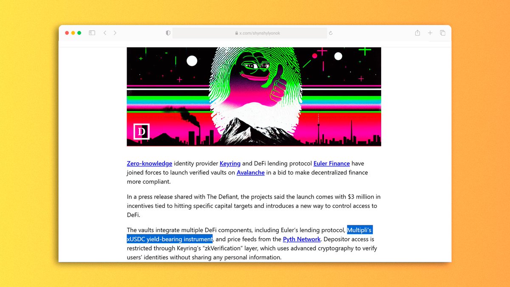Image resolution: width=510 pixels, height=287 pixels.
Task: Open the Avalanche link
Action: pyautogui.click(x=251, y=173)
